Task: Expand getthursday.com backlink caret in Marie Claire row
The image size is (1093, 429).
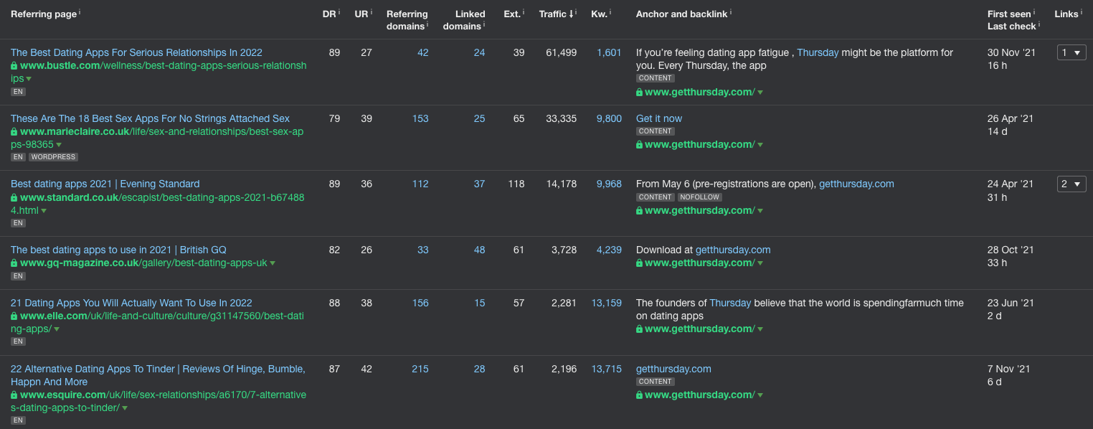Action: [760, 145]
